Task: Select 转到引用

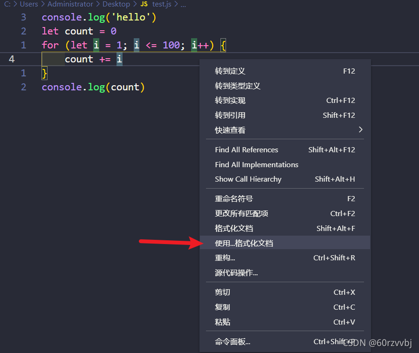Action: coord(228,115)
